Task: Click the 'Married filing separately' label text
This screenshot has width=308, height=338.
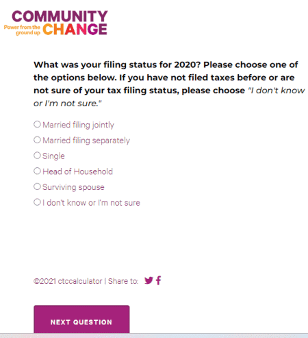Action: (x=86, y=141)
